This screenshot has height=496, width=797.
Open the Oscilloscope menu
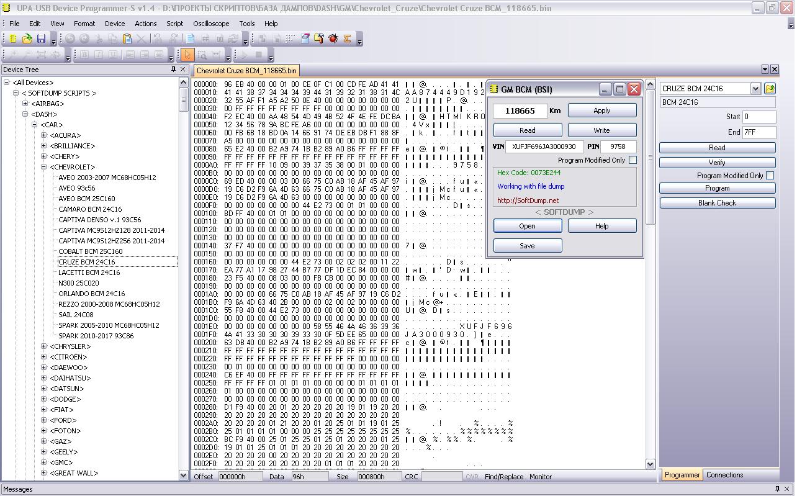[211, 24]
